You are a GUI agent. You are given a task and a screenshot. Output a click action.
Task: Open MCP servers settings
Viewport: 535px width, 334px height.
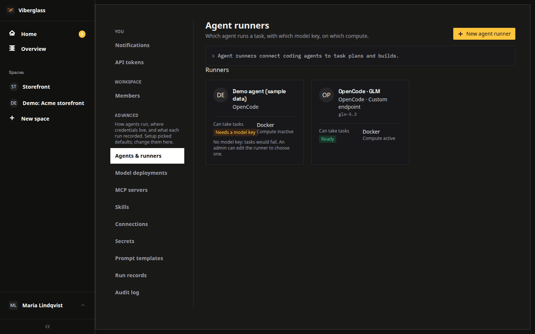click(x=147, y=190)
